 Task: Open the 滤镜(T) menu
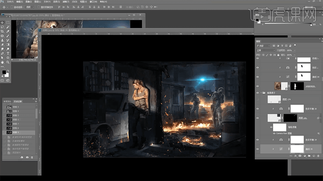(x=66, y=2)
